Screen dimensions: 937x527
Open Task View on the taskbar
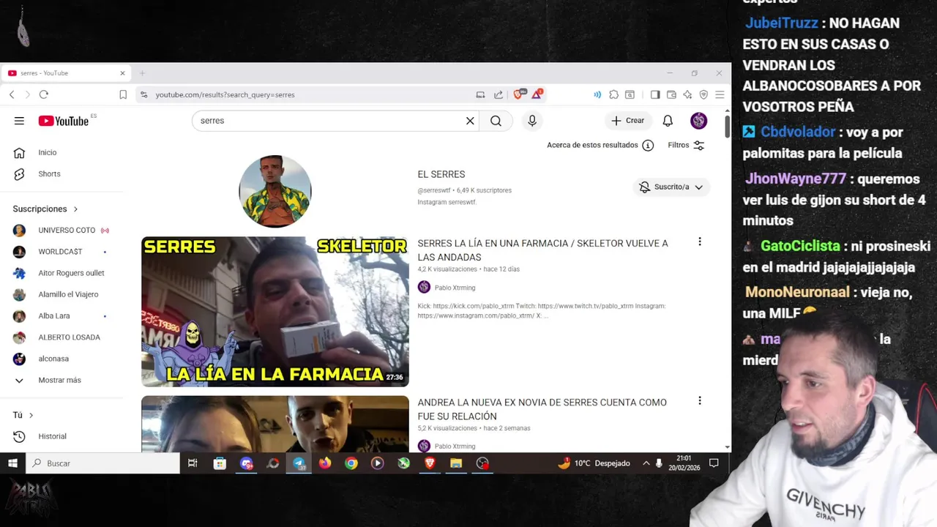[193, 463]
